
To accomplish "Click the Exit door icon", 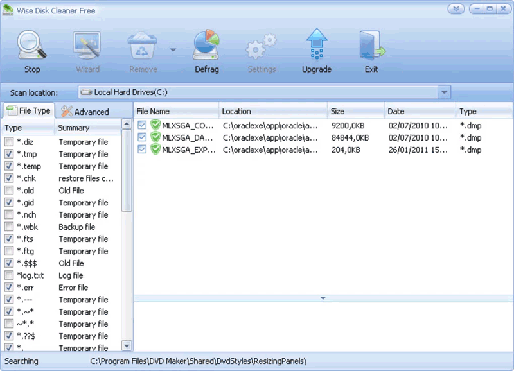I will tap(372, 45).
